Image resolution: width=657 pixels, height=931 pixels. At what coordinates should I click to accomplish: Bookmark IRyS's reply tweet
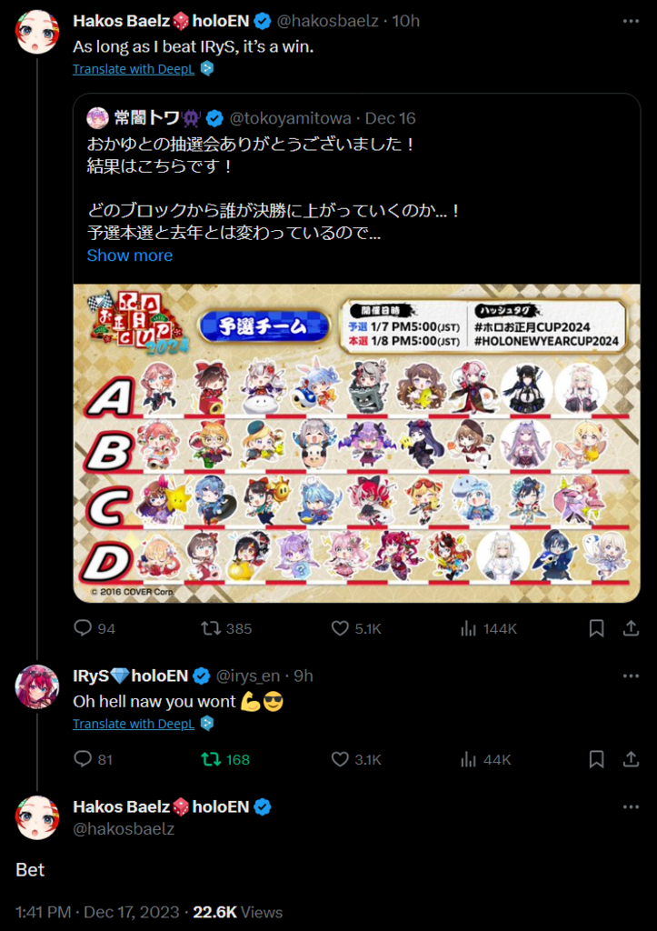[596, 759]
